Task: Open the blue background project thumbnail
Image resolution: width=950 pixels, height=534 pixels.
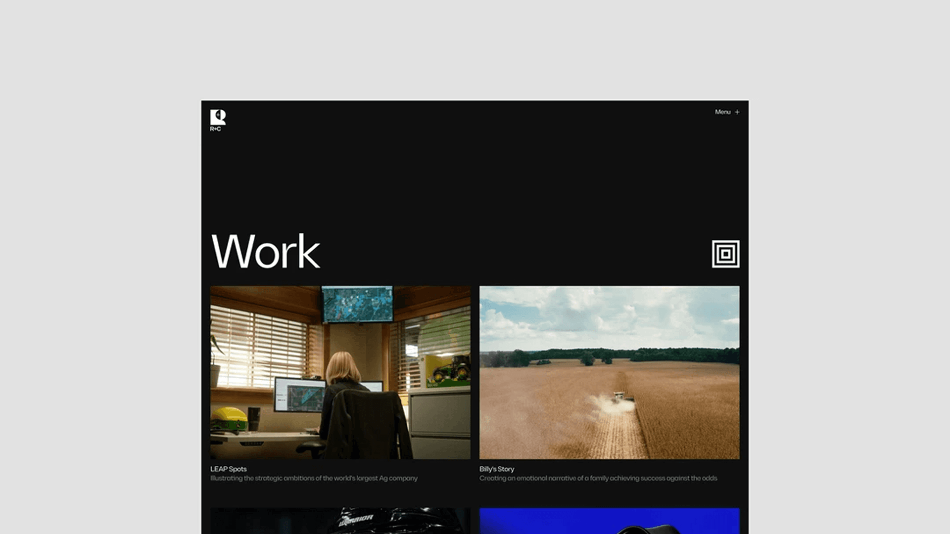Action: click(x=609, y=521)
